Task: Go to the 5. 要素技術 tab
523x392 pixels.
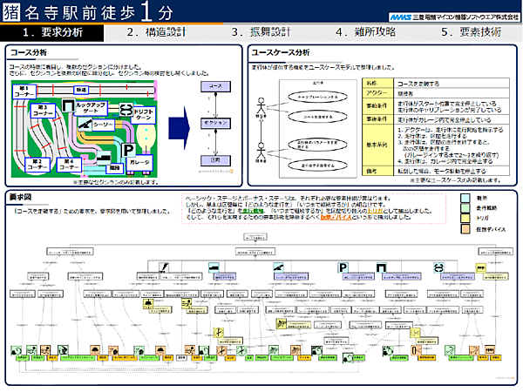Action: (x=471, y=32)
